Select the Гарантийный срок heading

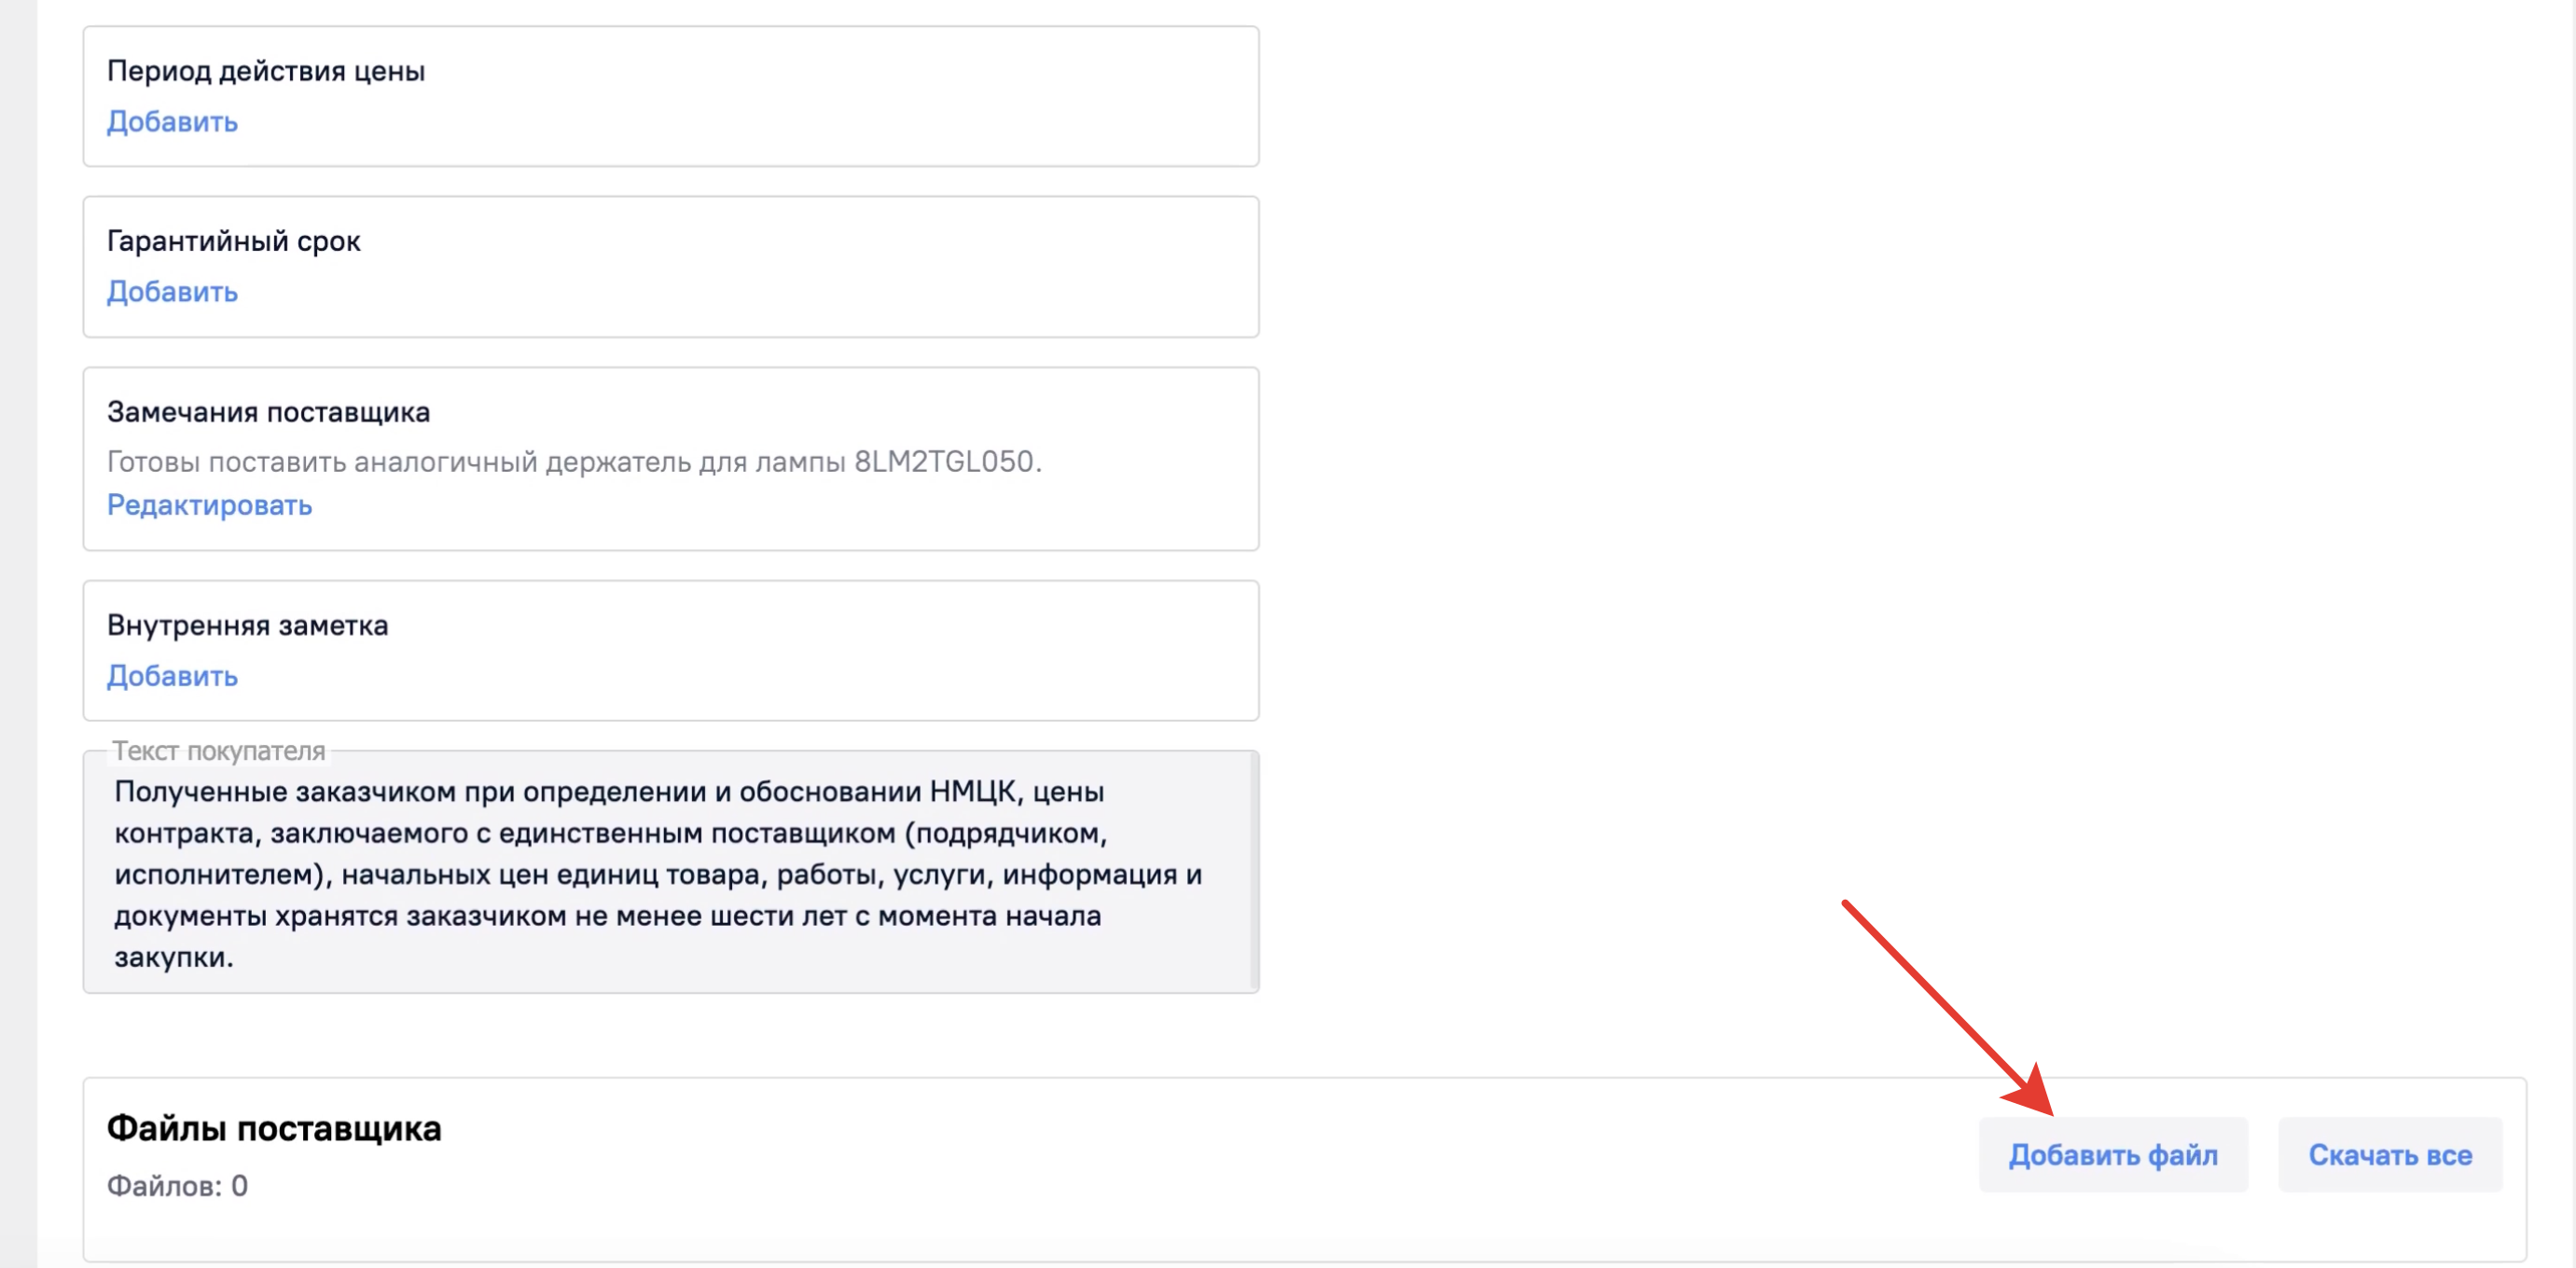click(233, 241)
